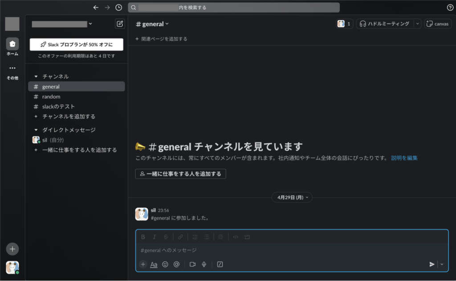Click the Slack プロプラン 50% オフ button
This screenshot has height=281, width=456.
tap(76, 45)
